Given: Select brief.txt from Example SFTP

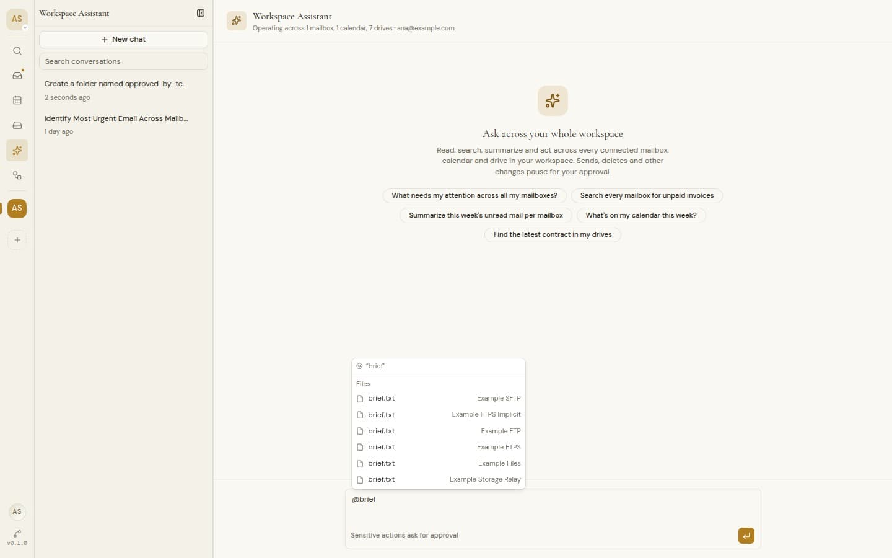Looking at the screenshot, I should (x=439, y=399).
